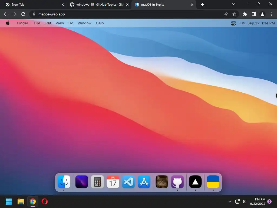Open the Go menu

click(71, 23)
